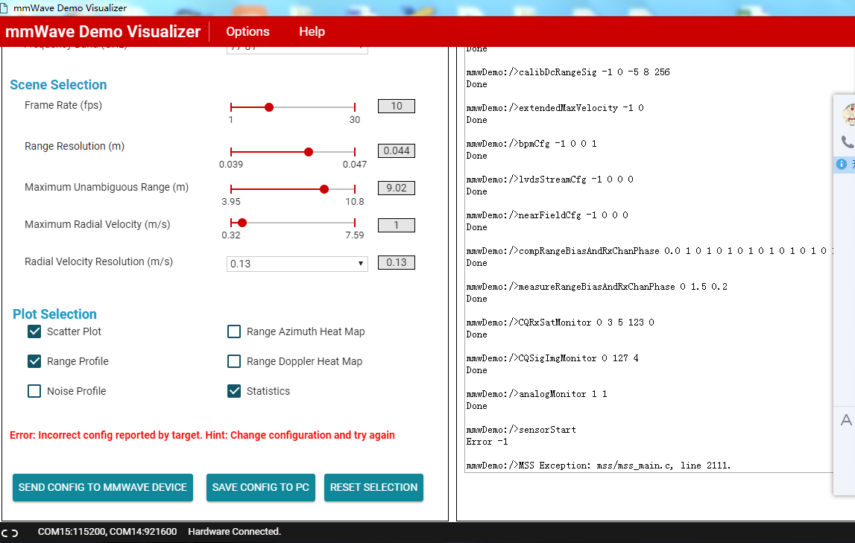Image resolution: width=855 pixels, height=543 pixels.
Task: Uncheck the Statistics checkbox
Action: 234,391
